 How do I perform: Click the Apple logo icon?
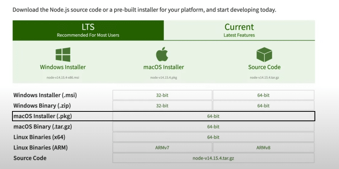[x=162, y=54]
